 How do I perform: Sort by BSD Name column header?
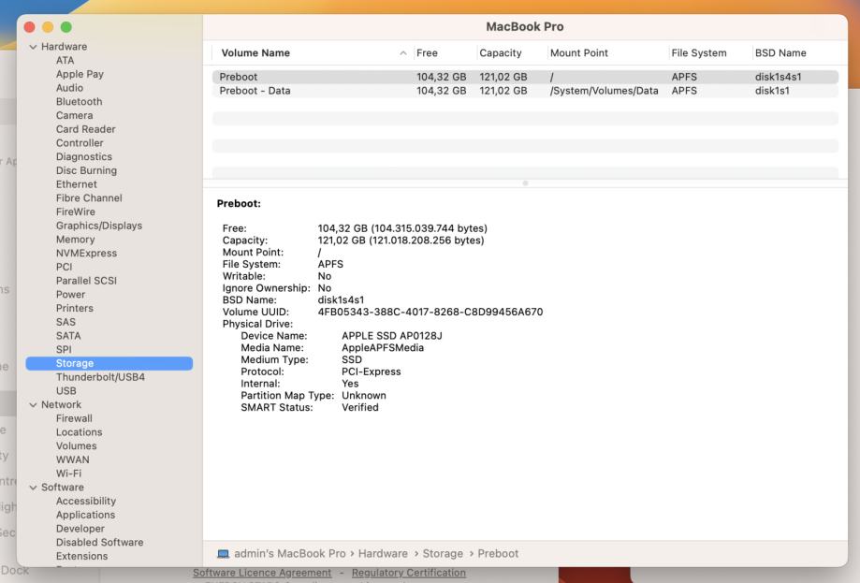pyautogui.click(x=780, y=53)
